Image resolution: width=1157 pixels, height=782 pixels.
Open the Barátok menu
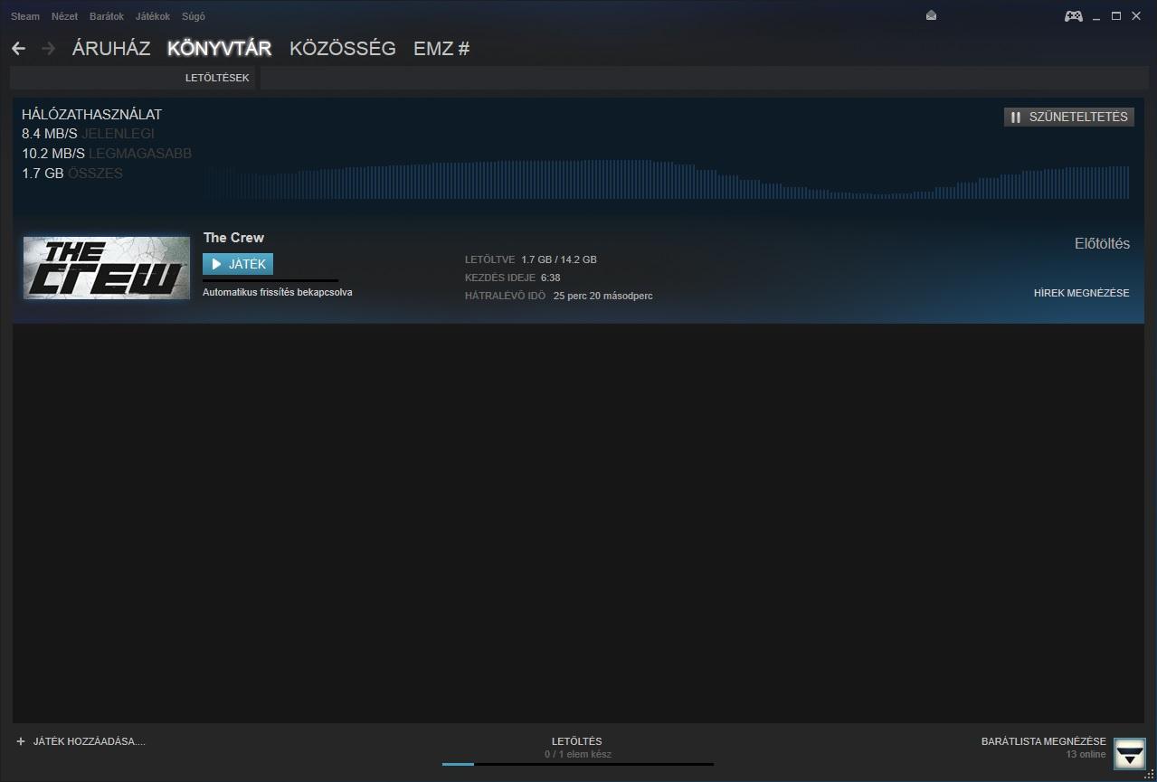[x=107, y=16]
